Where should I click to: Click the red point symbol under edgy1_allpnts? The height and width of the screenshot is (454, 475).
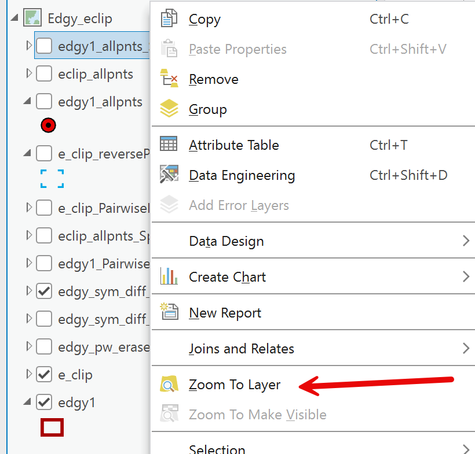(48, 124)
